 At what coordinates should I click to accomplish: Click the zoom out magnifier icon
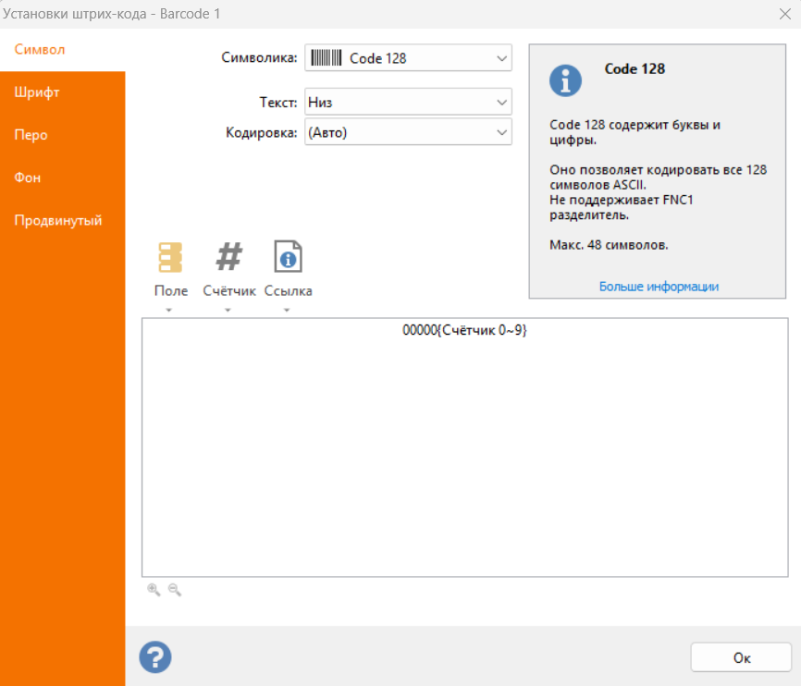click(x=174, y=590)
